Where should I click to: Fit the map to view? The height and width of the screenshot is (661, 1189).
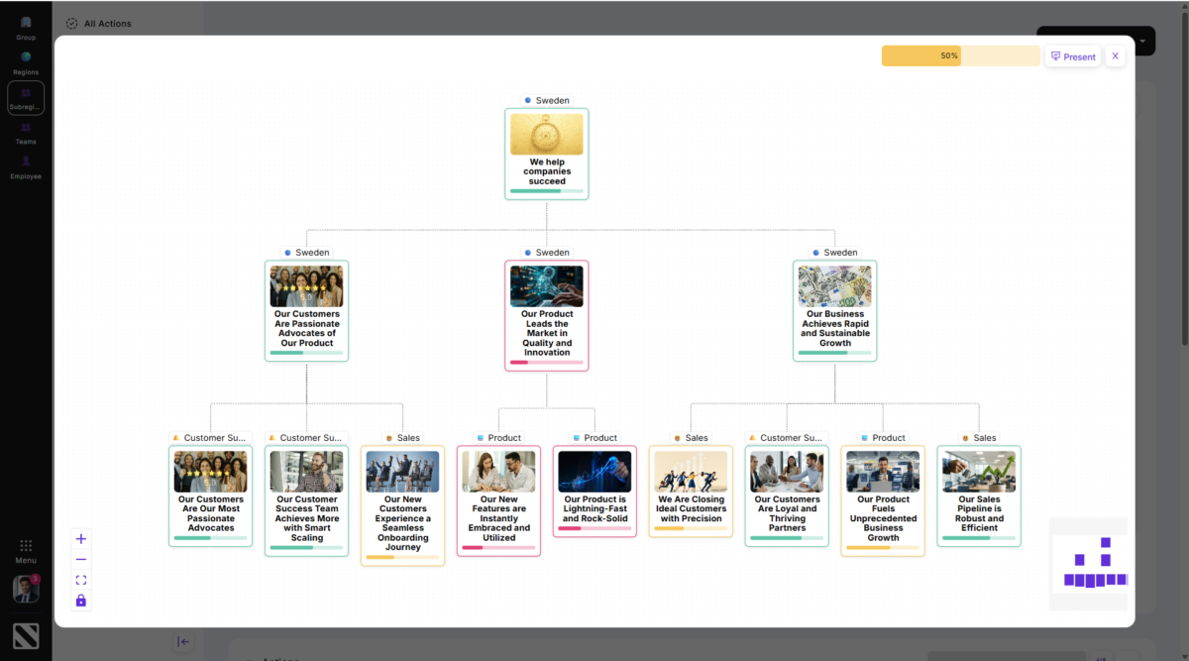(x=81, y=580)
